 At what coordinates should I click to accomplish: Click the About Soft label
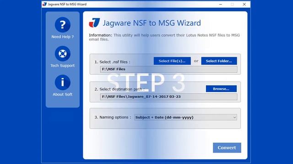(x=63, y=94)
